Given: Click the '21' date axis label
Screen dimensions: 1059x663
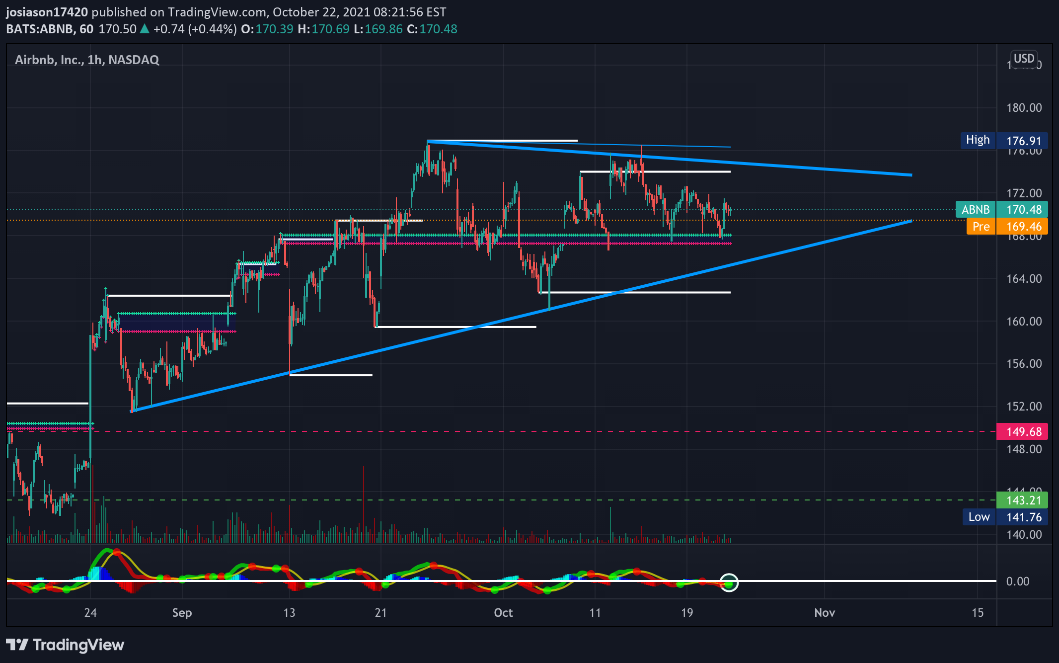Looking at the screenshot, I should (x=380, y=613).
